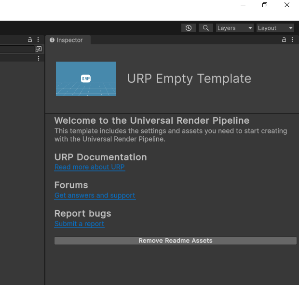Click the Remove Readme Assets button
Screen dimensions: 299x285
coord(176,241)
